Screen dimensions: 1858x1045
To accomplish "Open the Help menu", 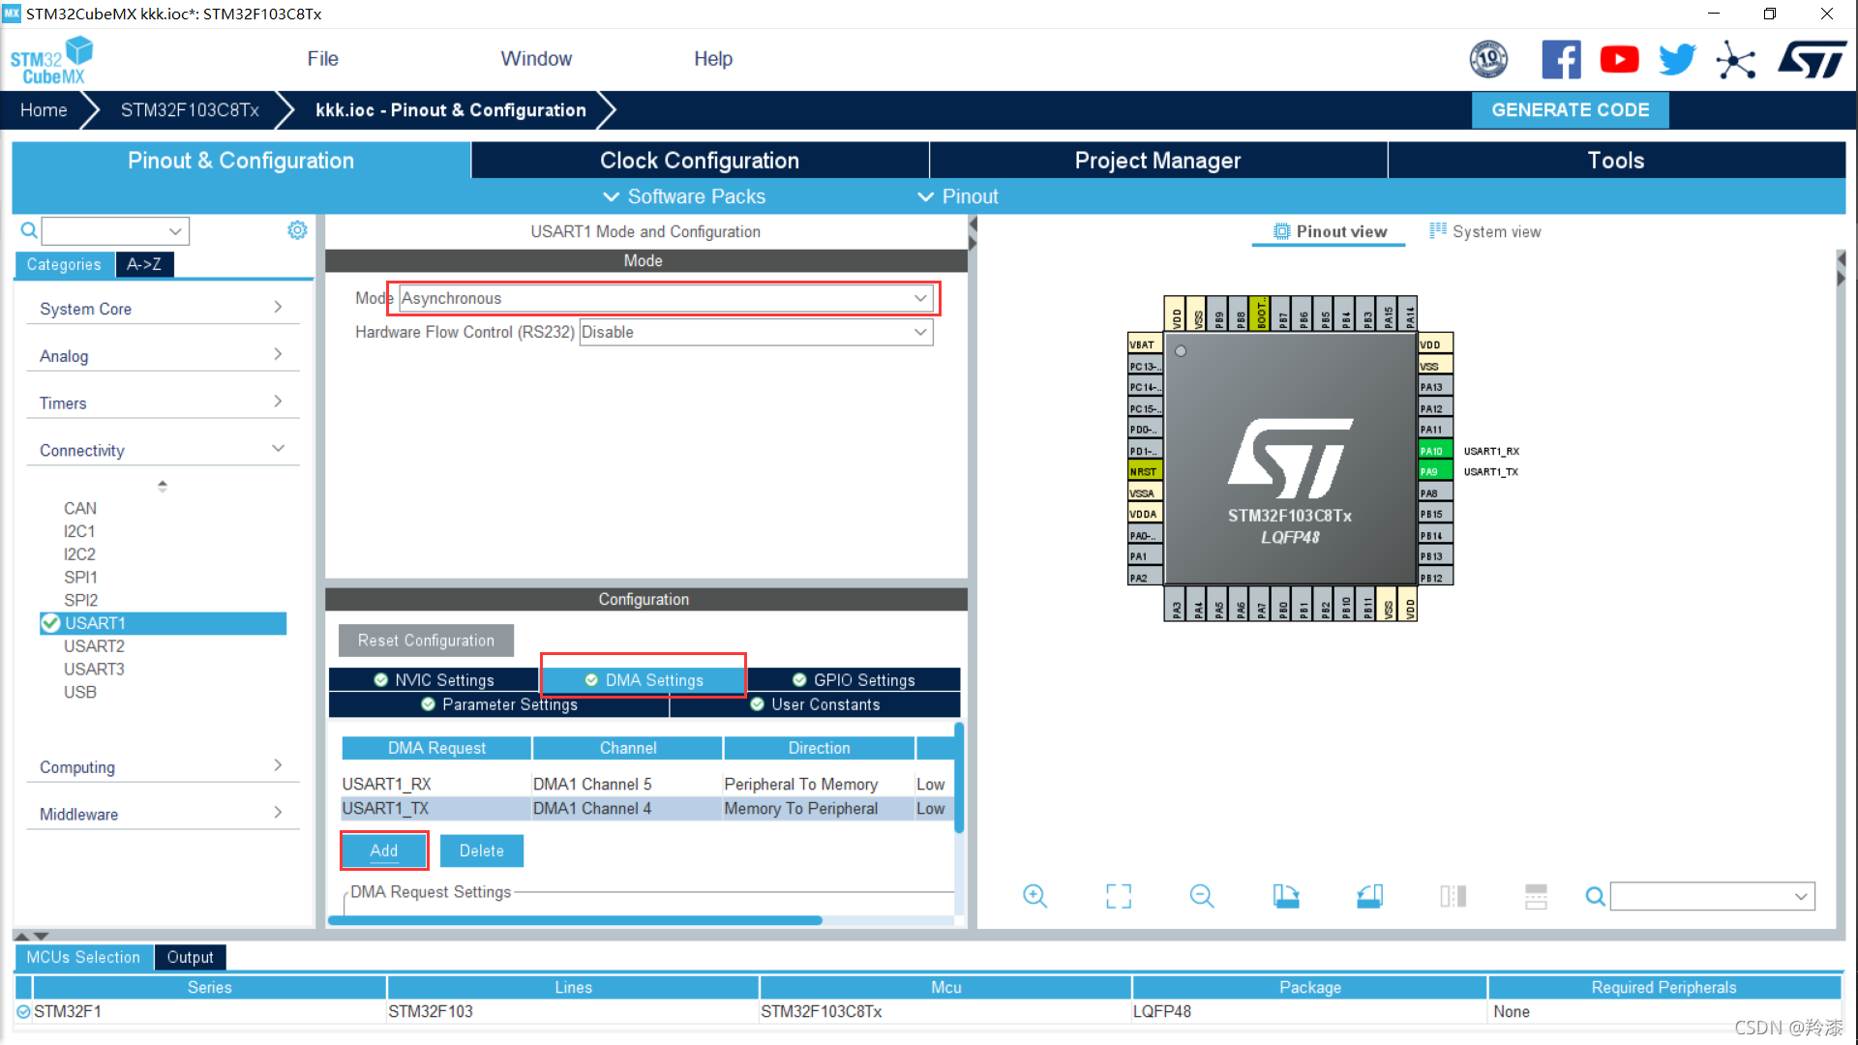I will (713, 59).
